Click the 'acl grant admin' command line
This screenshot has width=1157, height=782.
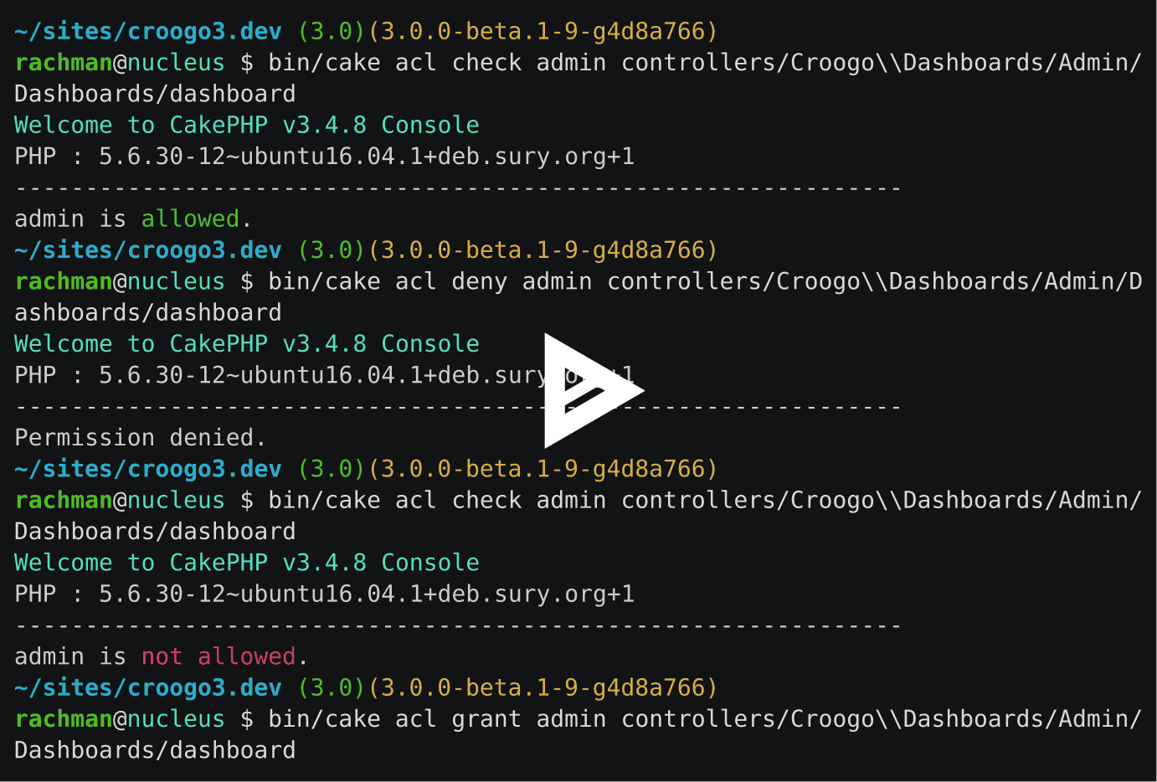(x=578, y=734)
